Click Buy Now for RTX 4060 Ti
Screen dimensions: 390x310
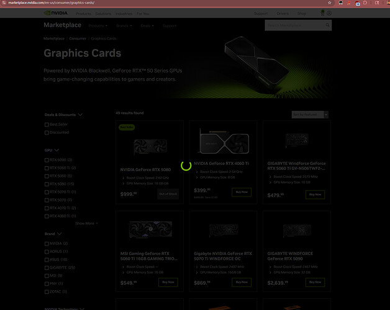pyautogui.click(x=242, y=192)
